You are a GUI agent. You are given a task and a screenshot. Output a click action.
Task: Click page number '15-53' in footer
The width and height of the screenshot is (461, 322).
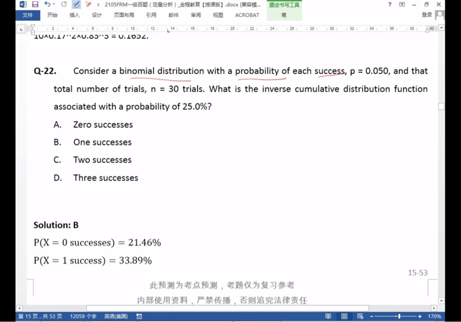418,273
